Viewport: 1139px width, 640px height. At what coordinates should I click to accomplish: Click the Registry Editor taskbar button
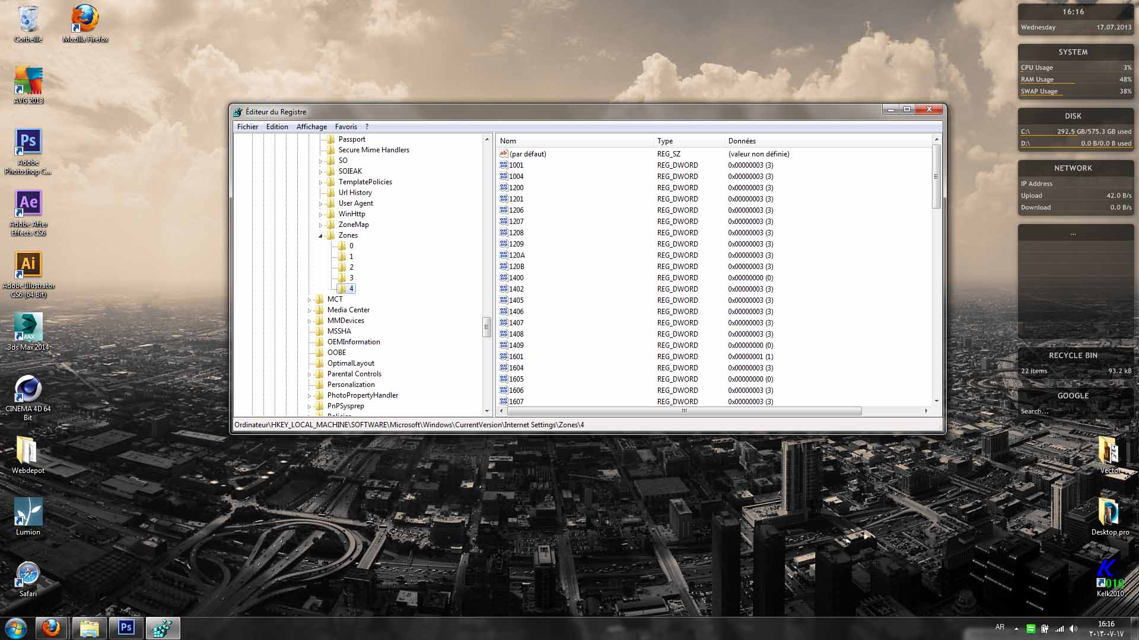163,628
